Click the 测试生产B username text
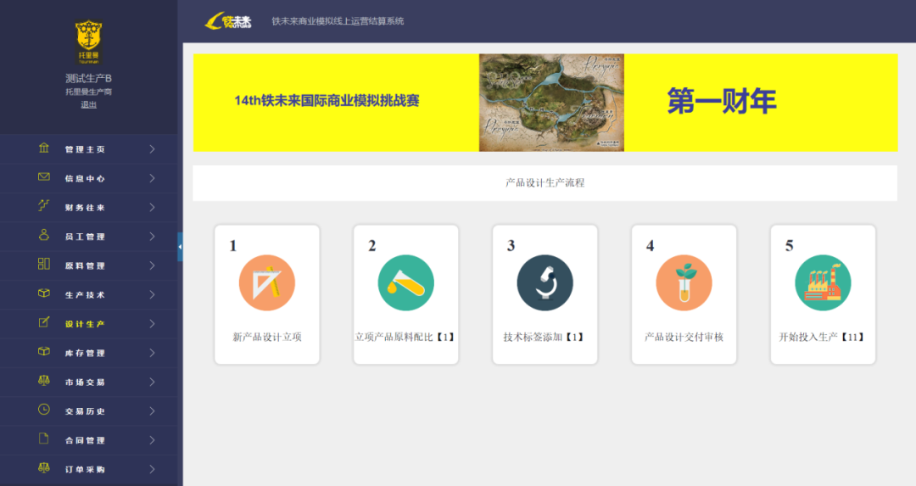 coord(89,78)
